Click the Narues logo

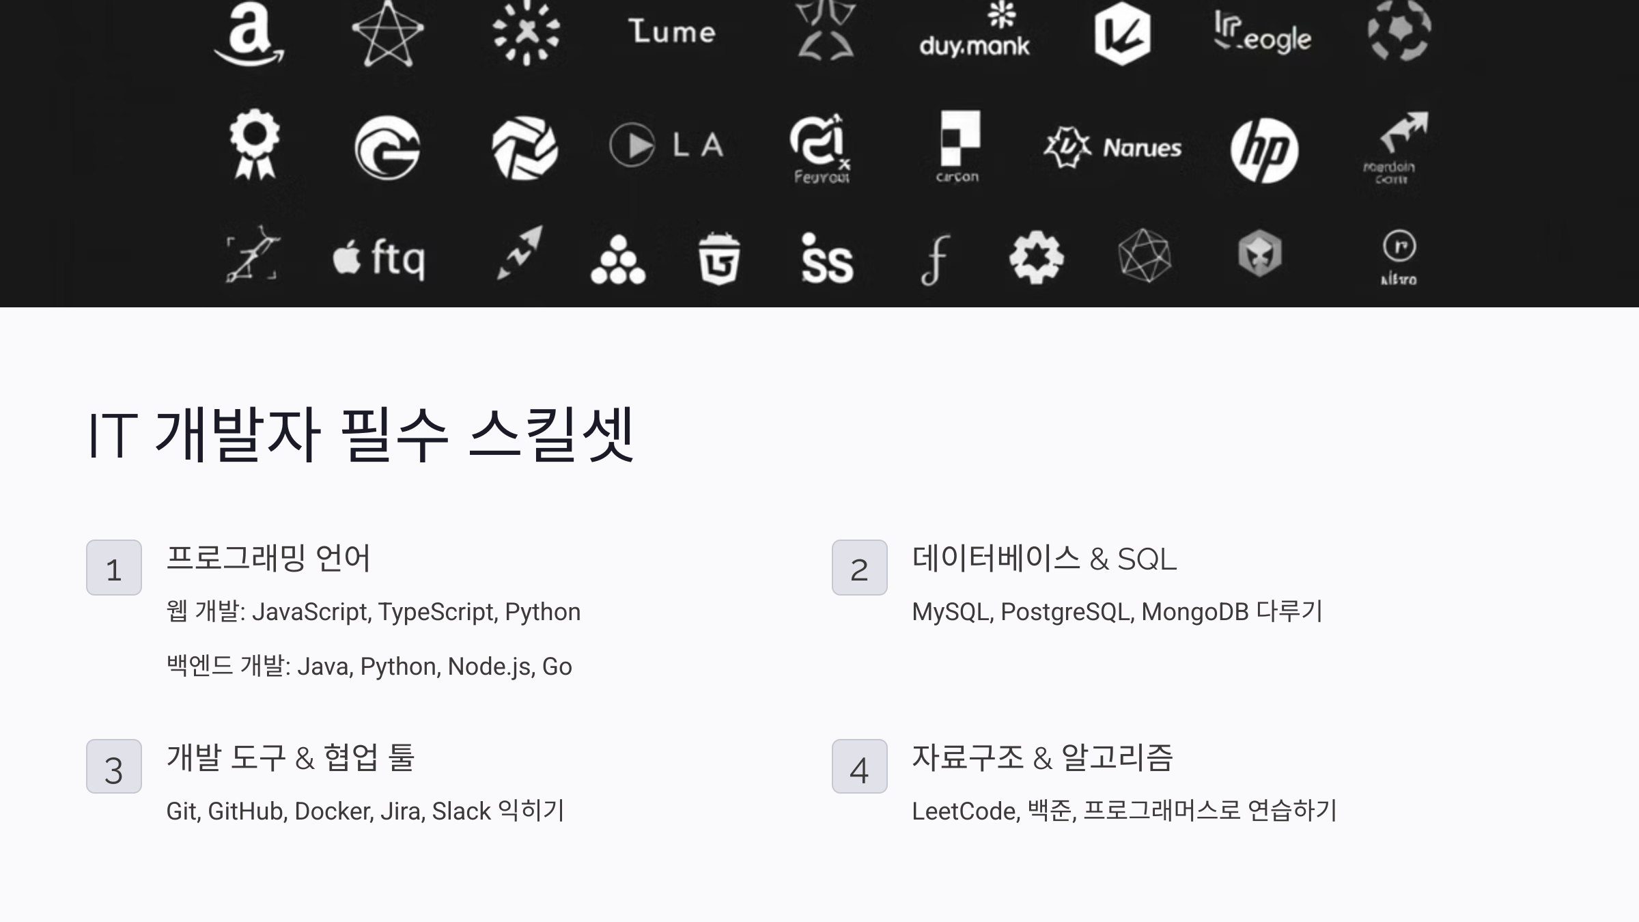pyautogui.click(x=1112, y=148)
